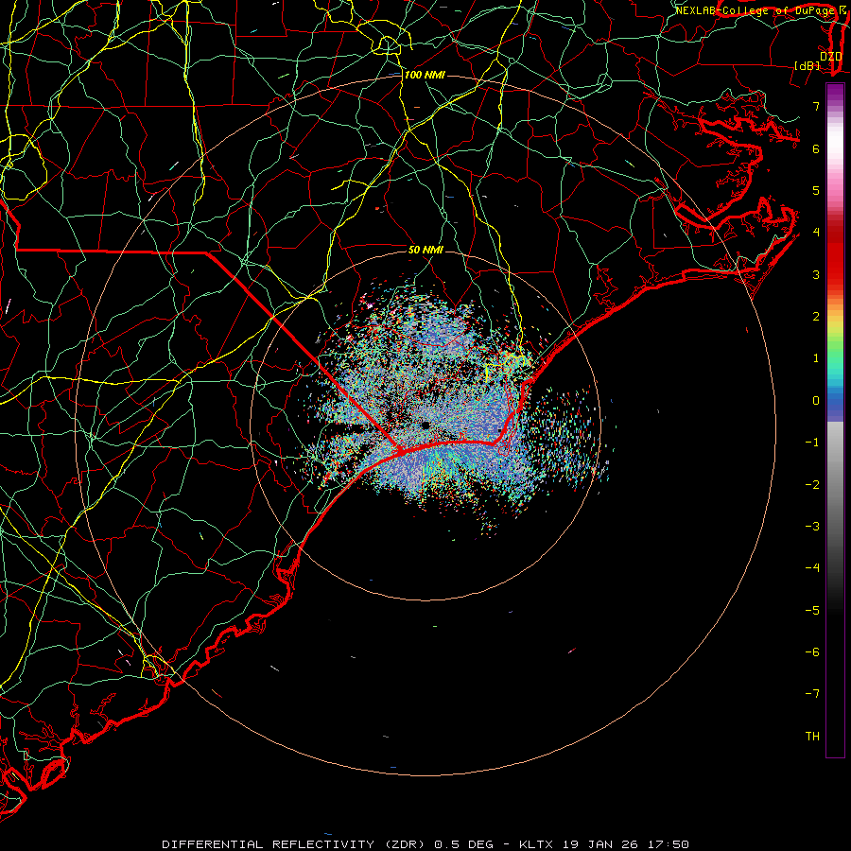Image resolution: width=851 pixels, height=851 pixels.
Task: Click the 6 value on the color scale
Action: point(816,148)
